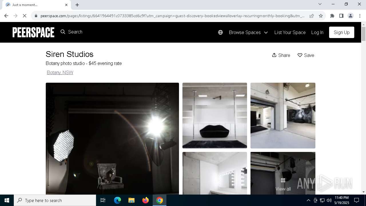Image resolution: width=366 pixels, height=206 pixels.
Task: Open the main dark studio photo
Action: (x=112, y=138)
